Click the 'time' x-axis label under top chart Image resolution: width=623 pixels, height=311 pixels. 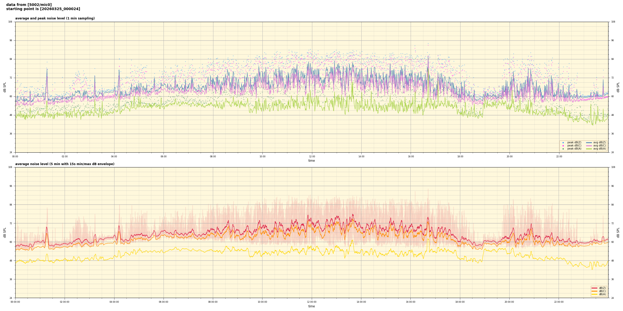point(311,161)
